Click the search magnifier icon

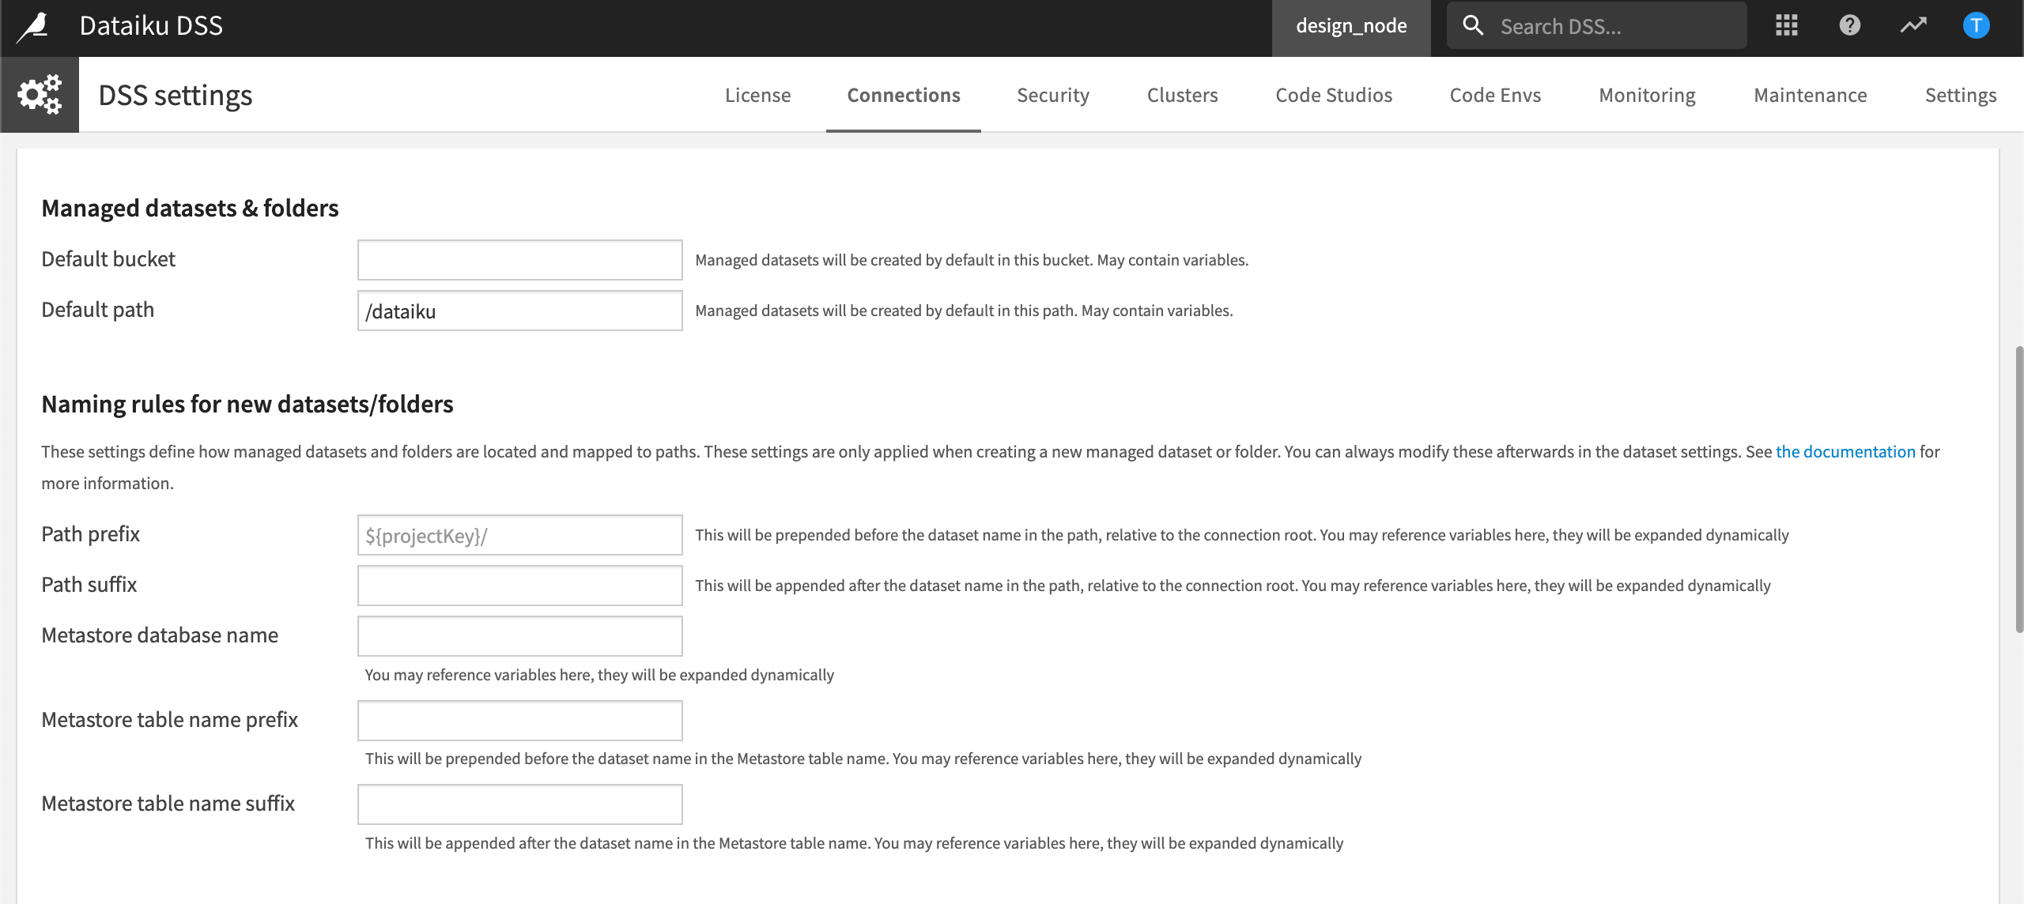pos(1473,24)
